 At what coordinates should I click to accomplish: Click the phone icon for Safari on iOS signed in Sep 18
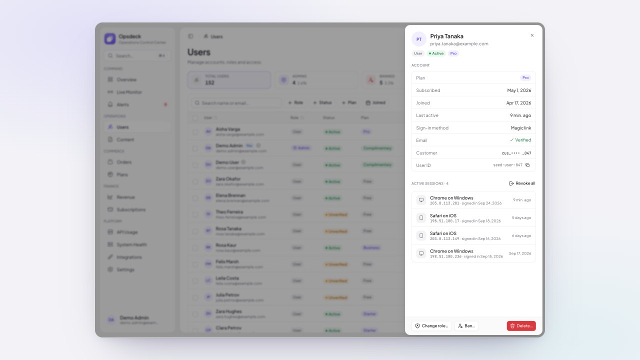point(421,218)
